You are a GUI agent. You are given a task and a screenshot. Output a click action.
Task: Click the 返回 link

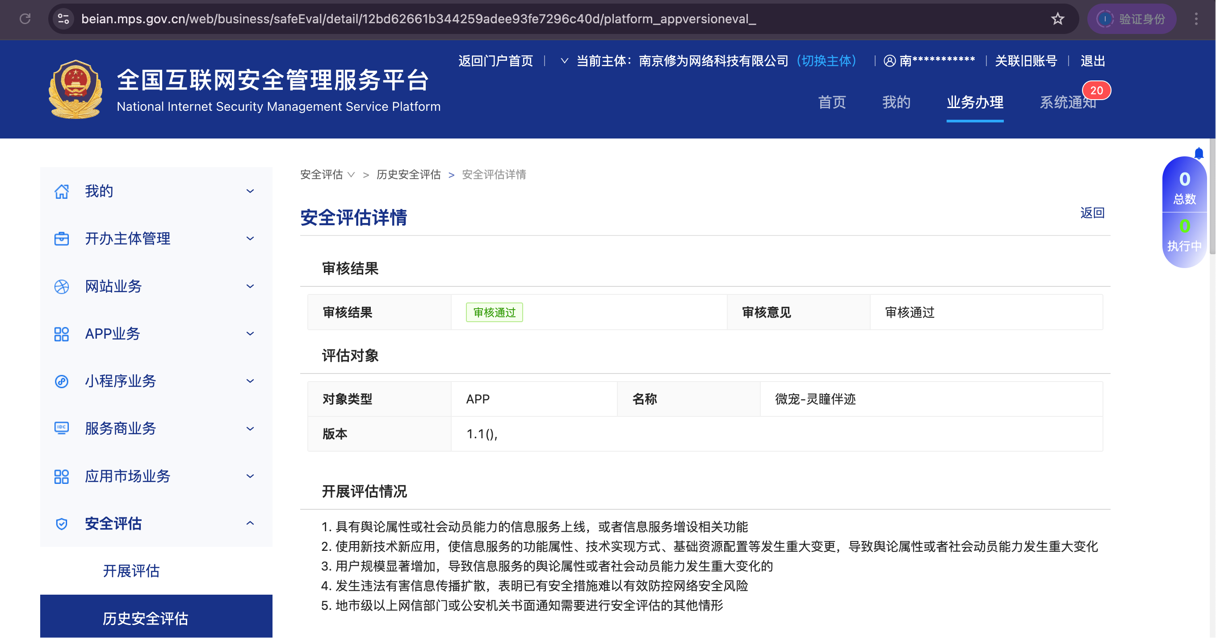(x=1092, y=213)
